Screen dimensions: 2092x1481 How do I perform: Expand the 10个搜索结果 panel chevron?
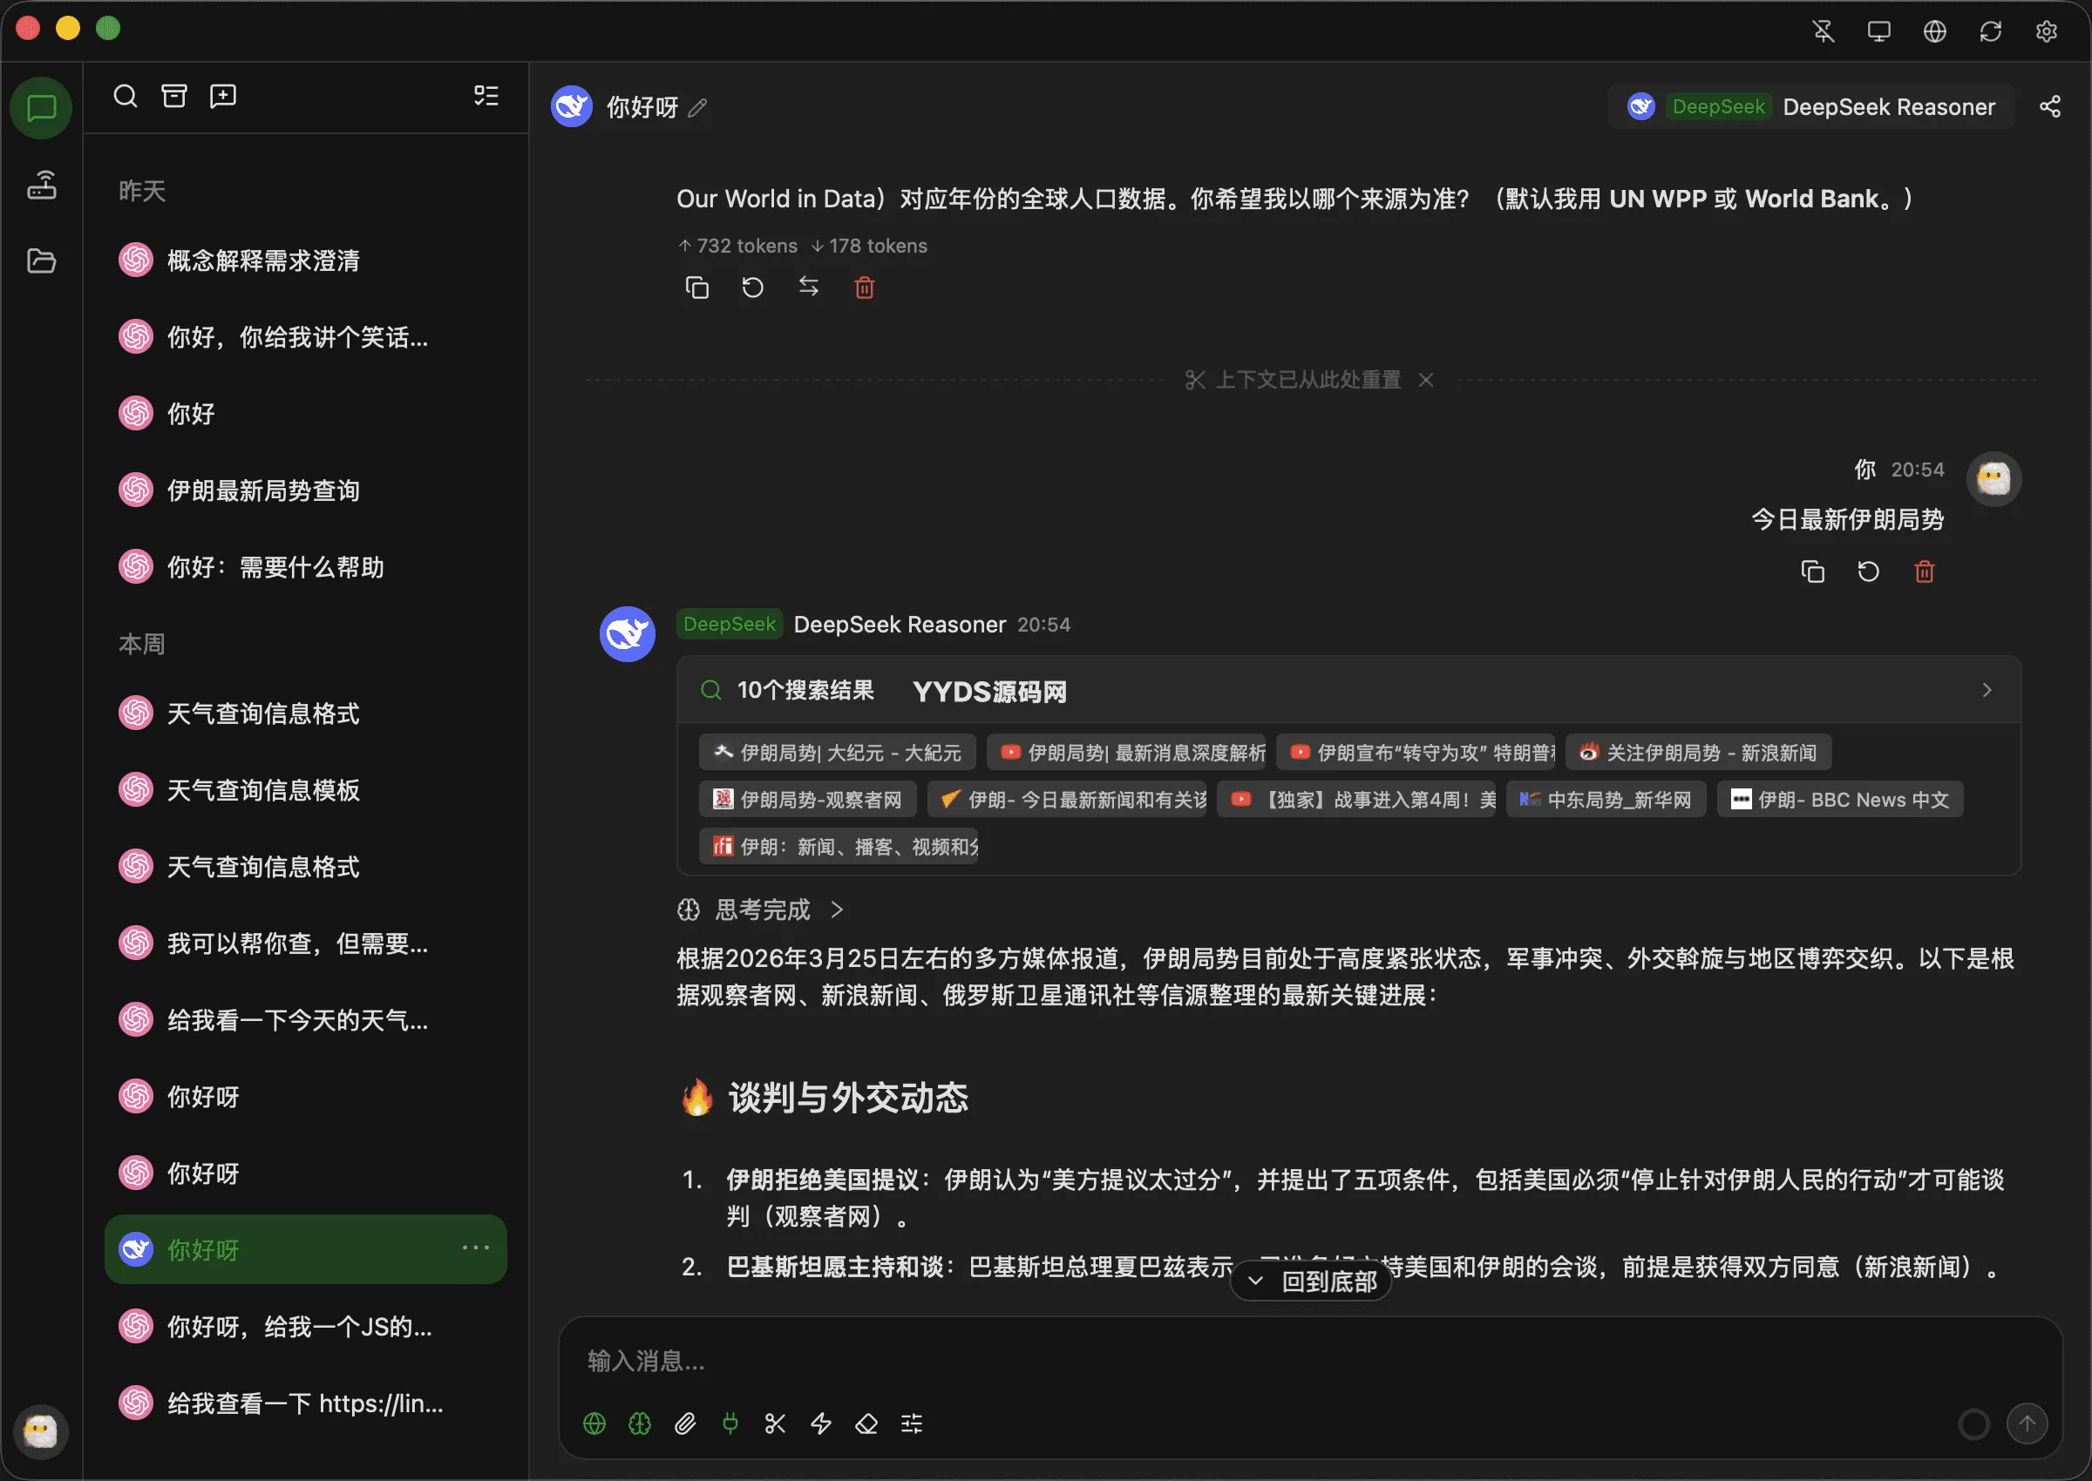point(1987,689)
